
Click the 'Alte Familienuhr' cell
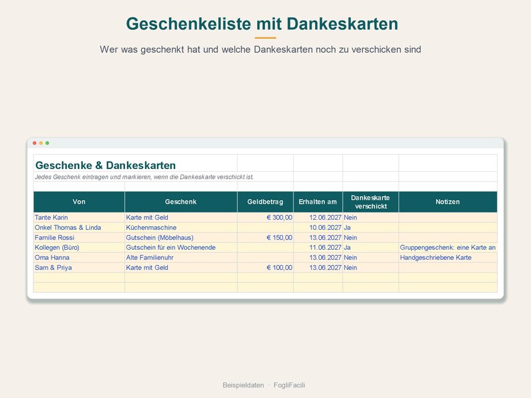tap(181, 258)
